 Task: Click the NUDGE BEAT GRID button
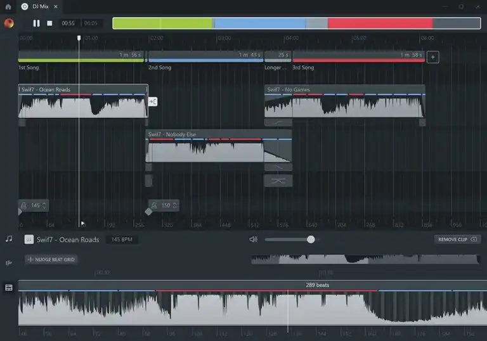pos(51,259)
